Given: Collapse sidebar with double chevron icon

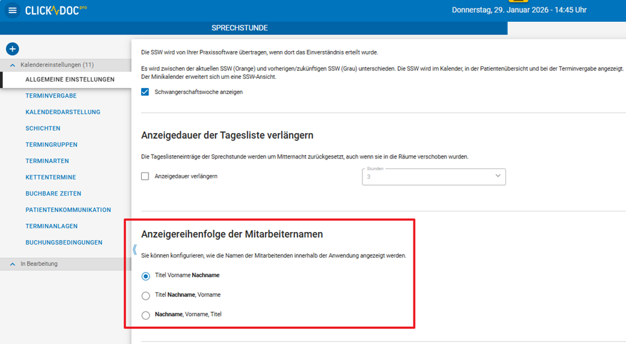Looking at the screenshot, I should [x=134, y=250].
